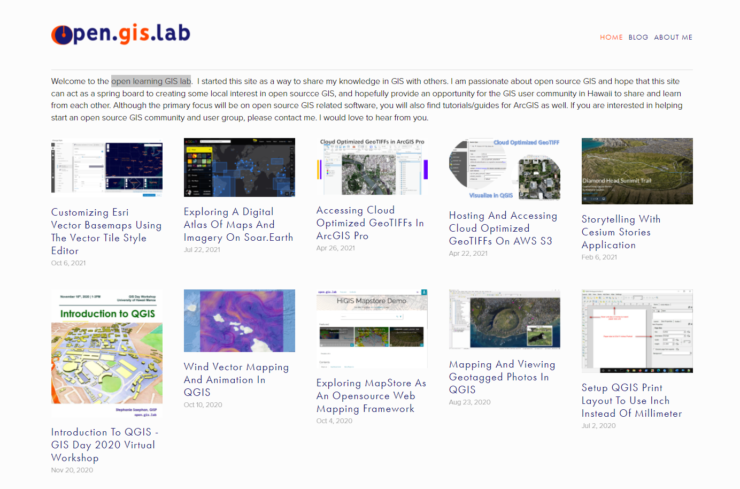Click the highlighted open learning GIS lab text
Screen dimensions: 740x489
(x=151, y=81)
